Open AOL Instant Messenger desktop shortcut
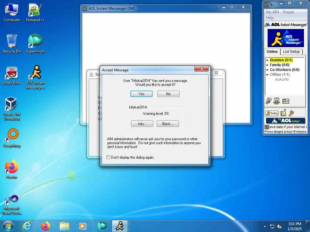 coord(35,77)
